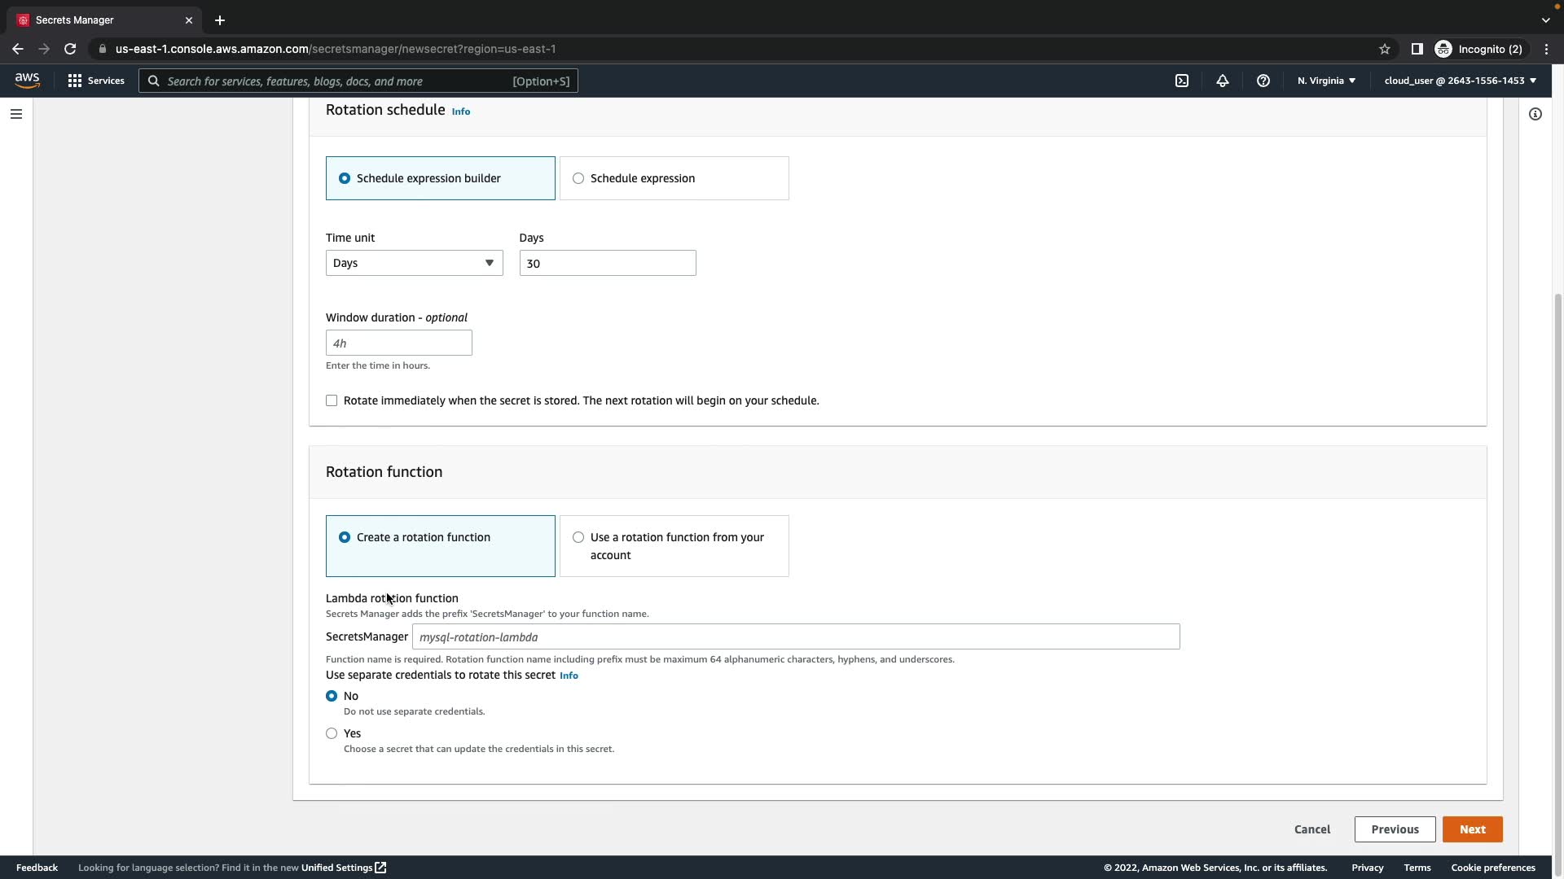The width and height of the screenshot is (1564, 879).
Task: Open a new browser tab
Action: tap(220, 20)
